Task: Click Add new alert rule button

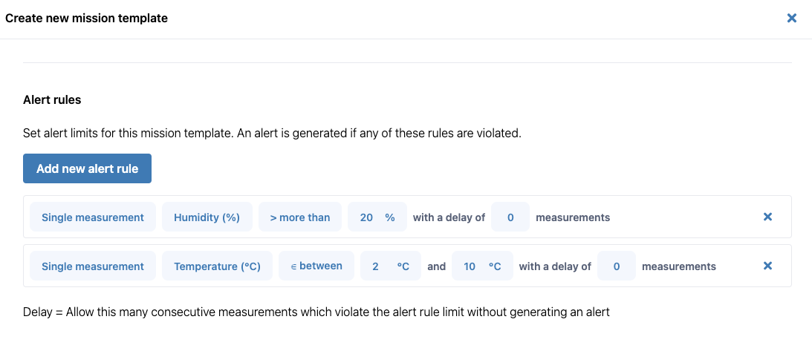Action: point(87,168)
